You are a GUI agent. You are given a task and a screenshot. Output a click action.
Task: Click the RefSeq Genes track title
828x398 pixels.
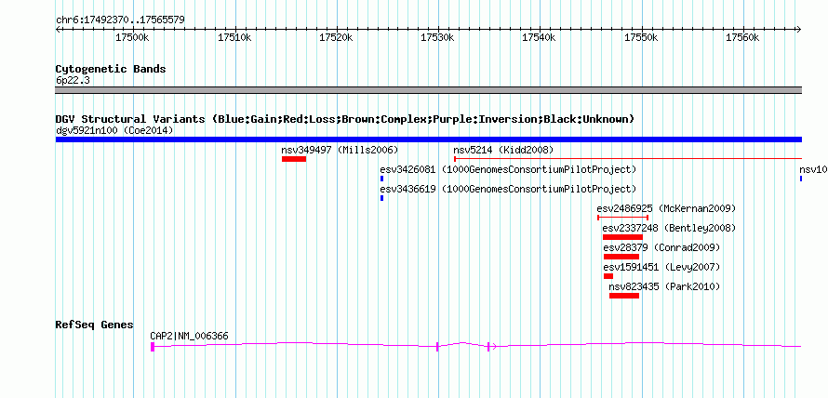point(95,325)
